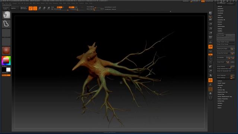Screen dimensions: 238x134
Task: Click the Rotate view icon in right shelf
Action: click(210, 75)
